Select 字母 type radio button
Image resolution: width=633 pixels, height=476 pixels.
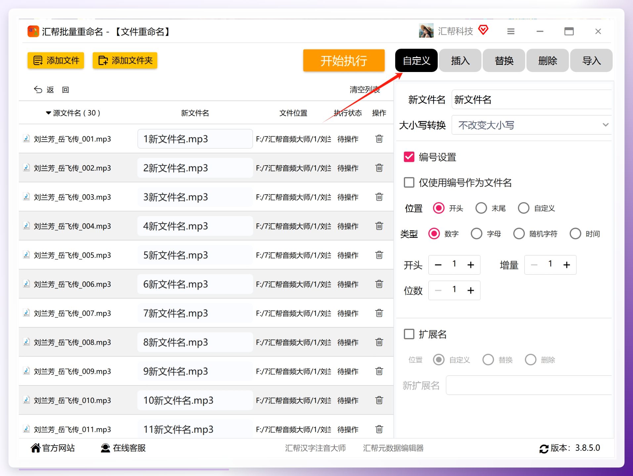[476, 234]
